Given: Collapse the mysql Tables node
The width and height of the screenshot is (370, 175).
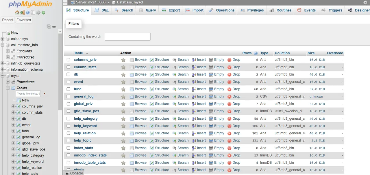Looking at the screenshot, I should pos(8,88).
